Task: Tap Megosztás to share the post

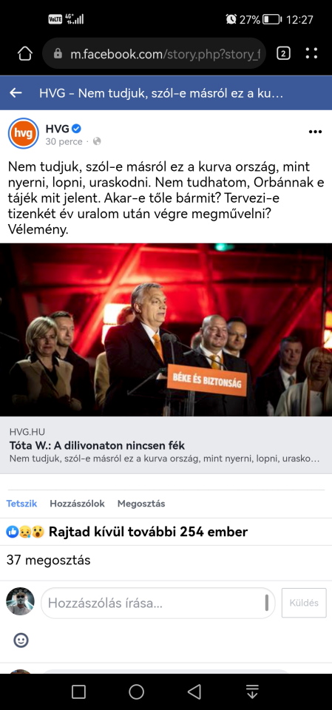Action: click(x=141, y=504)
